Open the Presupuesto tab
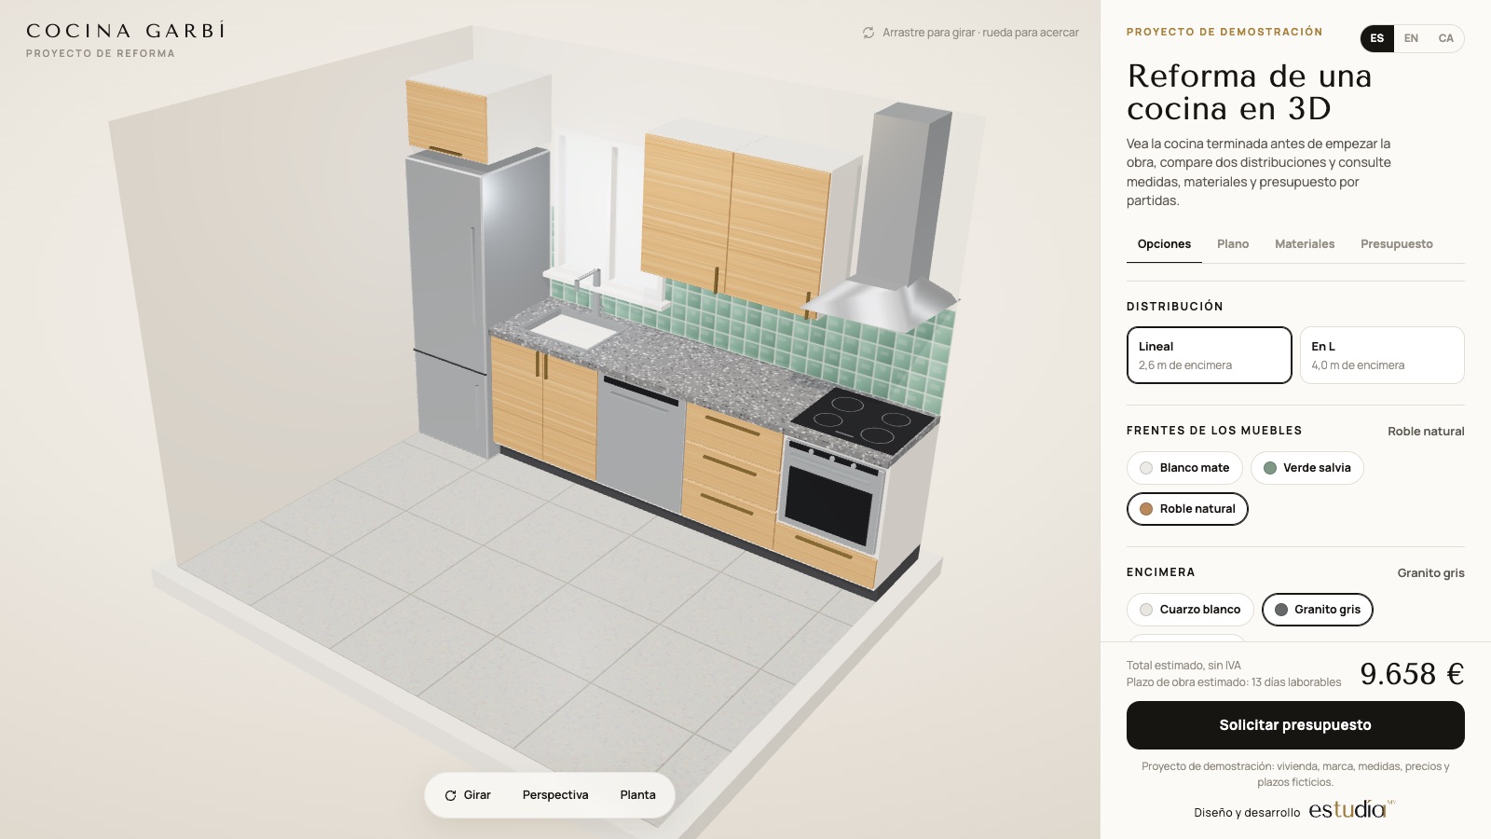The width and height of the screenshot is (1491, 839). [1396, 244]
